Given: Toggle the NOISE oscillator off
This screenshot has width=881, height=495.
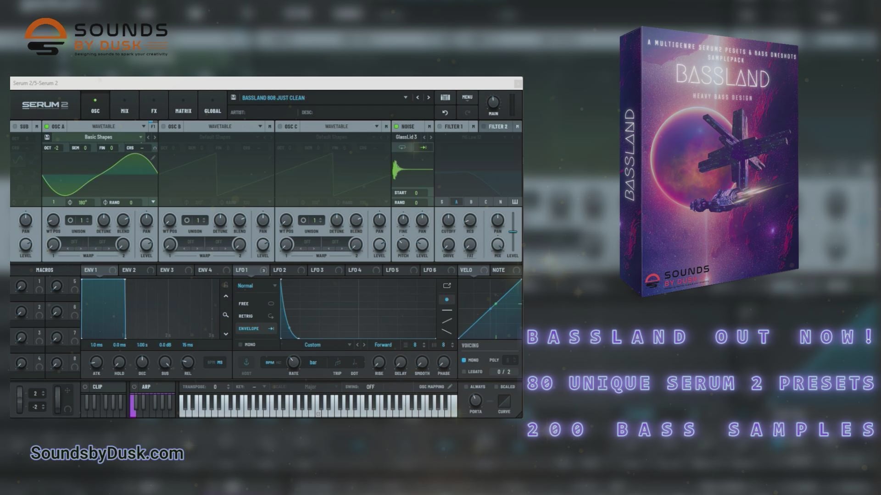Looking at the screenshot, I should click(396, 126).
